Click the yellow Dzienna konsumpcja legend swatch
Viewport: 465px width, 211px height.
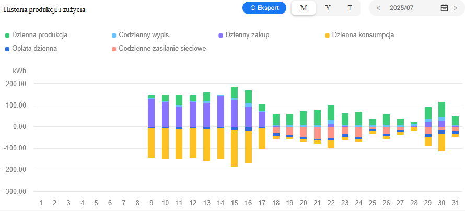coord(328,36)
